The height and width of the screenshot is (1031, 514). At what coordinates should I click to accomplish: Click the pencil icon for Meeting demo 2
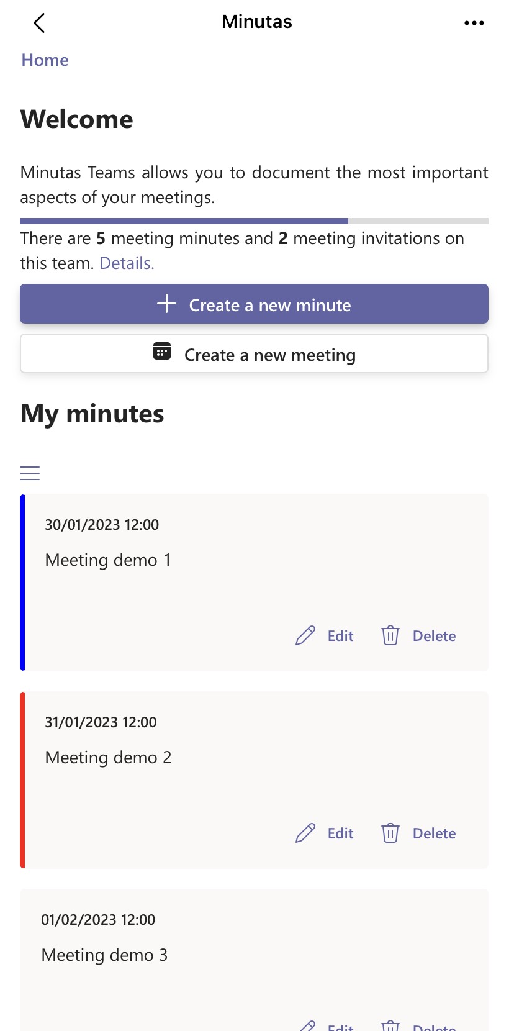(305, 833)
